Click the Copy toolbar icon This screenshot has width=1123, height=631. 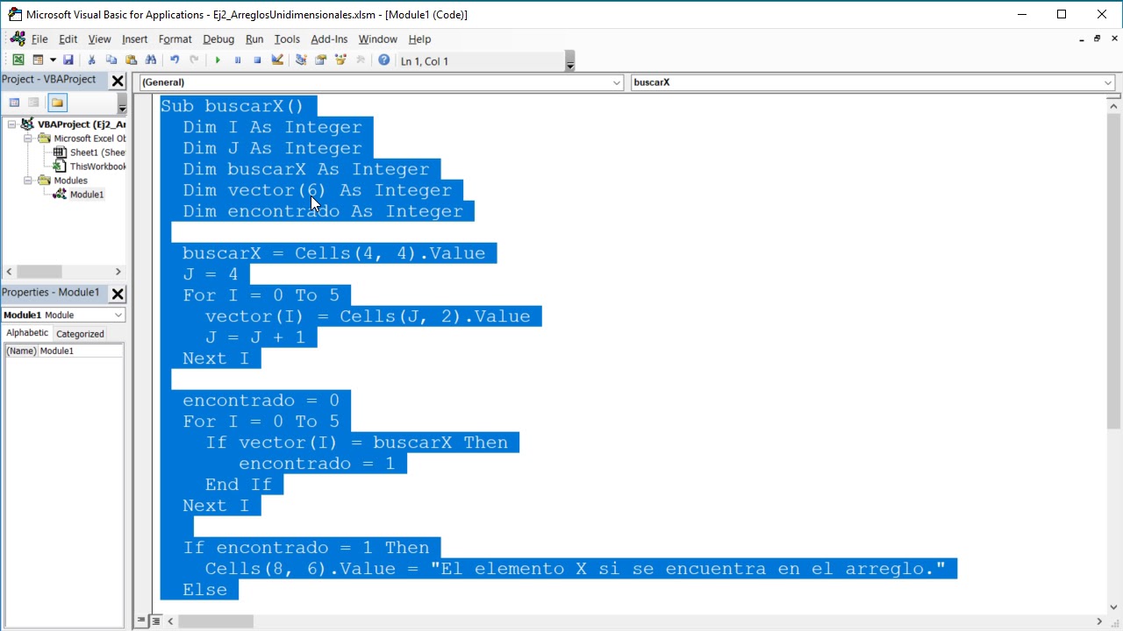click(111, 60)
